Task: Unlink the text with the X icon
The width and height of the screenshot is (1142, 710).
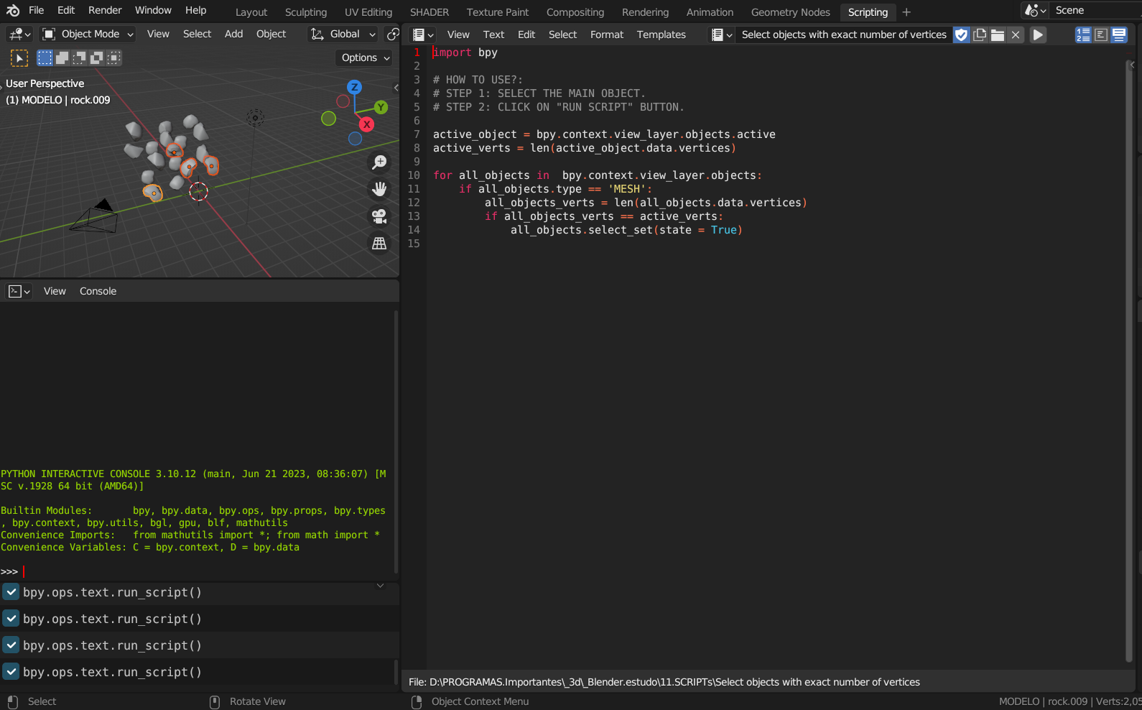Action: [1016, 34]
